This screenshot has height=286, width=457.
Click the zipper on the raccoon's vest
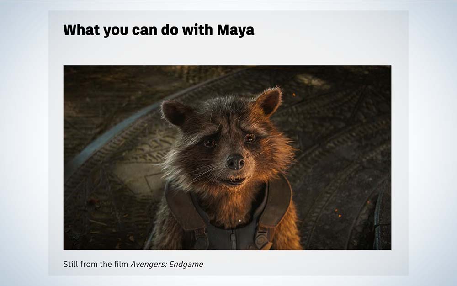pos(234,239)
